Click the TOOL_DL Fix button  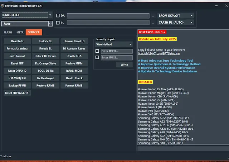tap(45, 71)
